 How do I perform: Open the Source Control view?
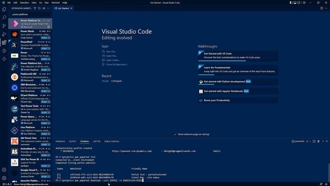(x=4, y=26)
